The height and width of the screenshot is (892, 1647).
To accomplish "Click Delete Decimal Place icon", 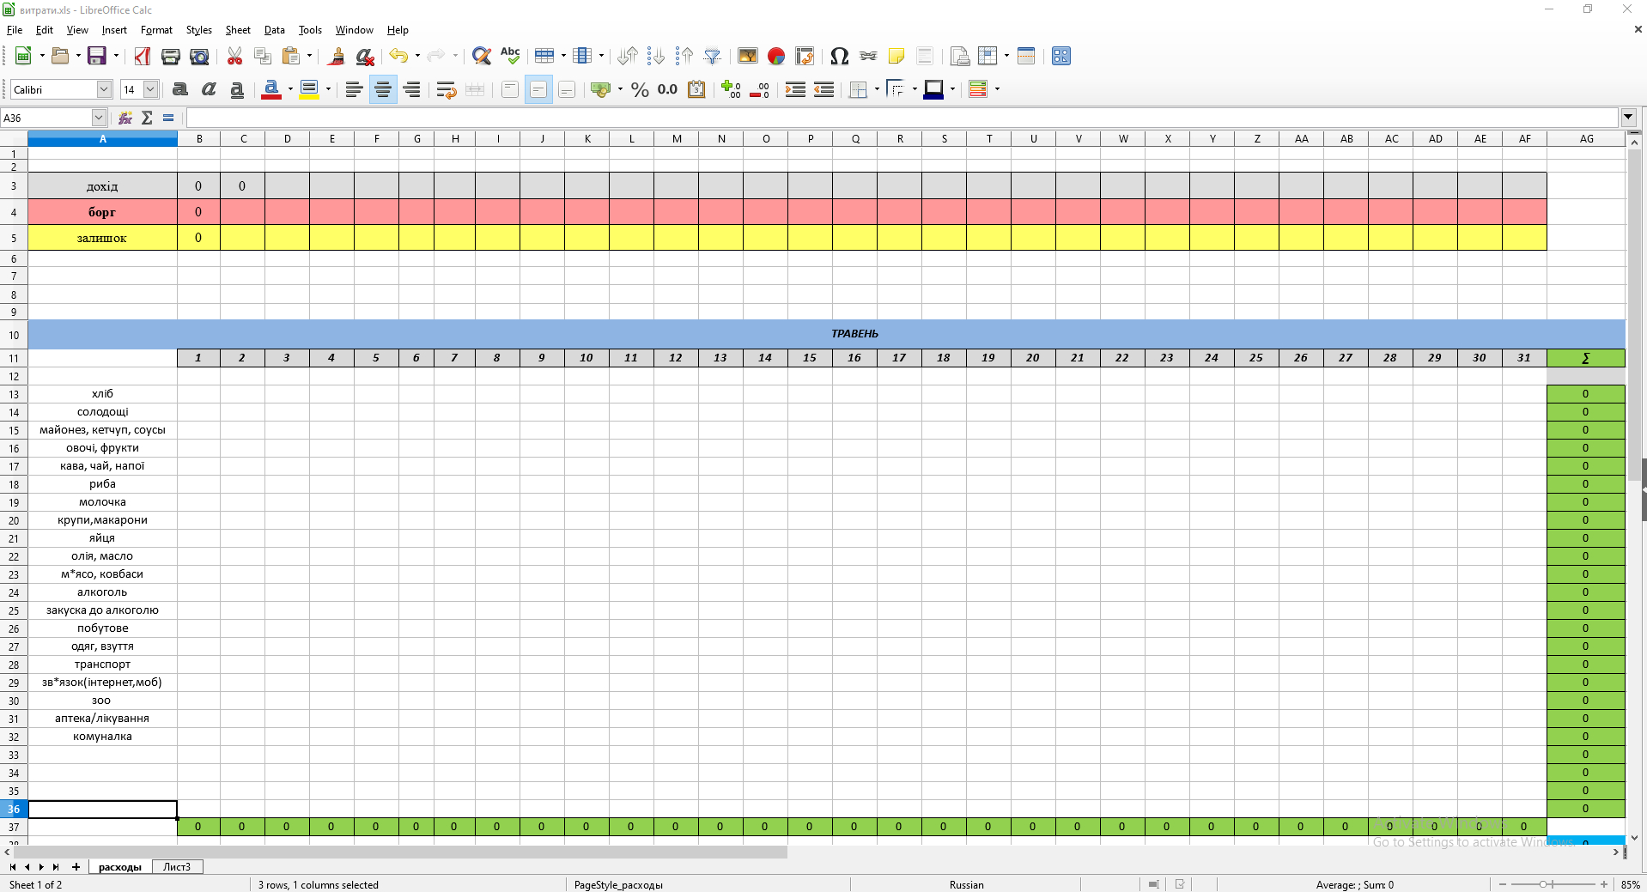I will tap(759, 89).
